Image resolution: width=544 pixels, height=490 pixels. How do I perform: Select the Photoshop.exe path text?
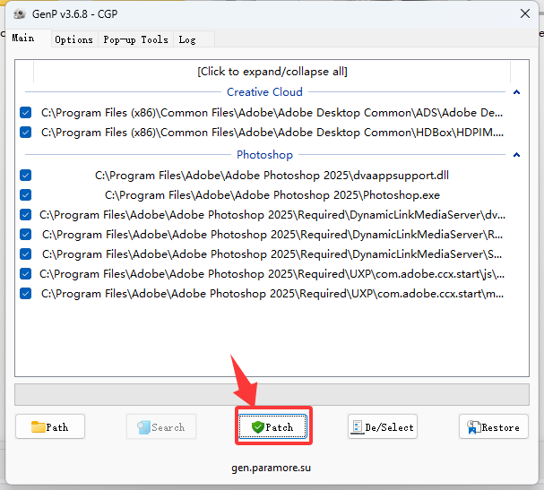[272, 195]
